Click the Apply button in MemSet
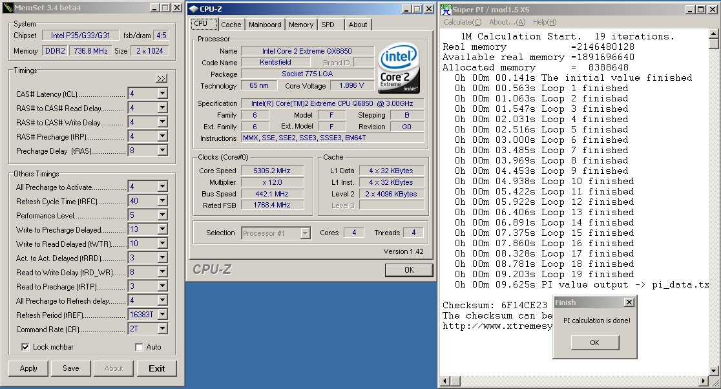 (x=28, y=368)
